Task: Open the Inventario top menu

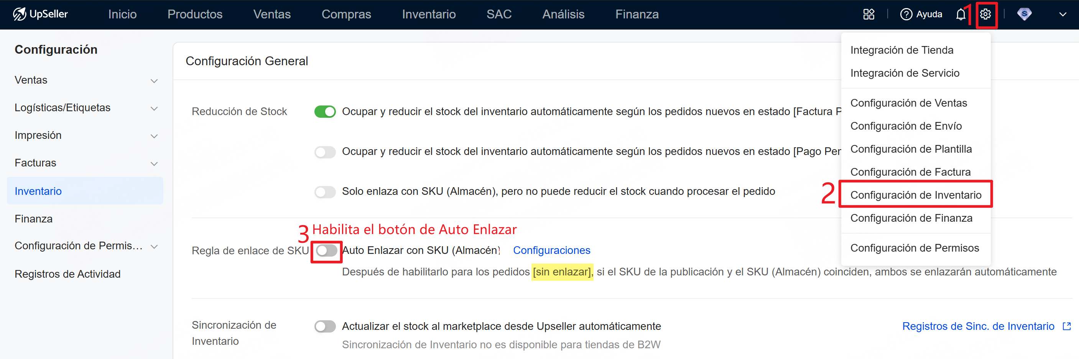Action: point(429,14)
